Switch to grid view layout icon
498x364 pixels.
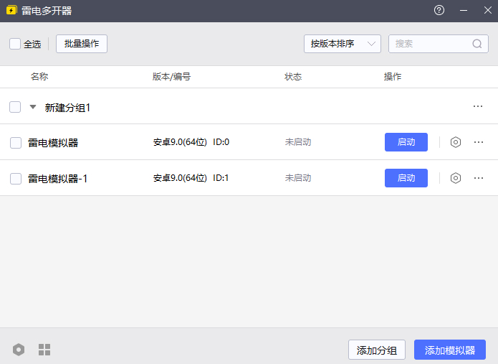point(44,350)
